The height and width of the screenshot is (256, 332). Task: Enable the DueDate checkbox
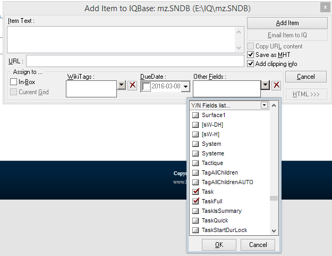pos(147,87)
